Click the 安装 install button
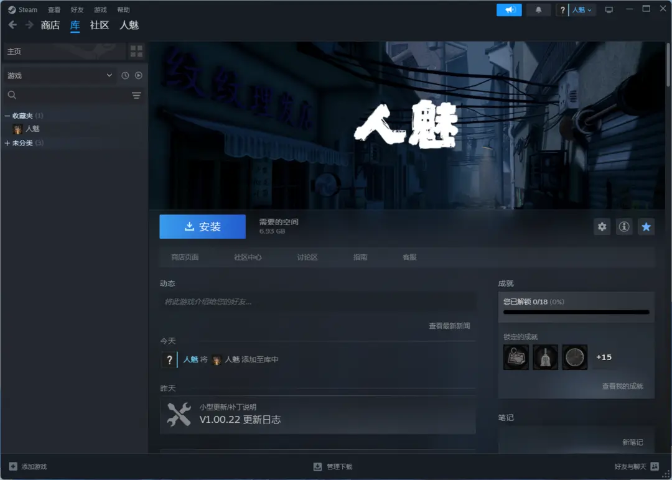The image size is (672, 480). tap(202, 226)
